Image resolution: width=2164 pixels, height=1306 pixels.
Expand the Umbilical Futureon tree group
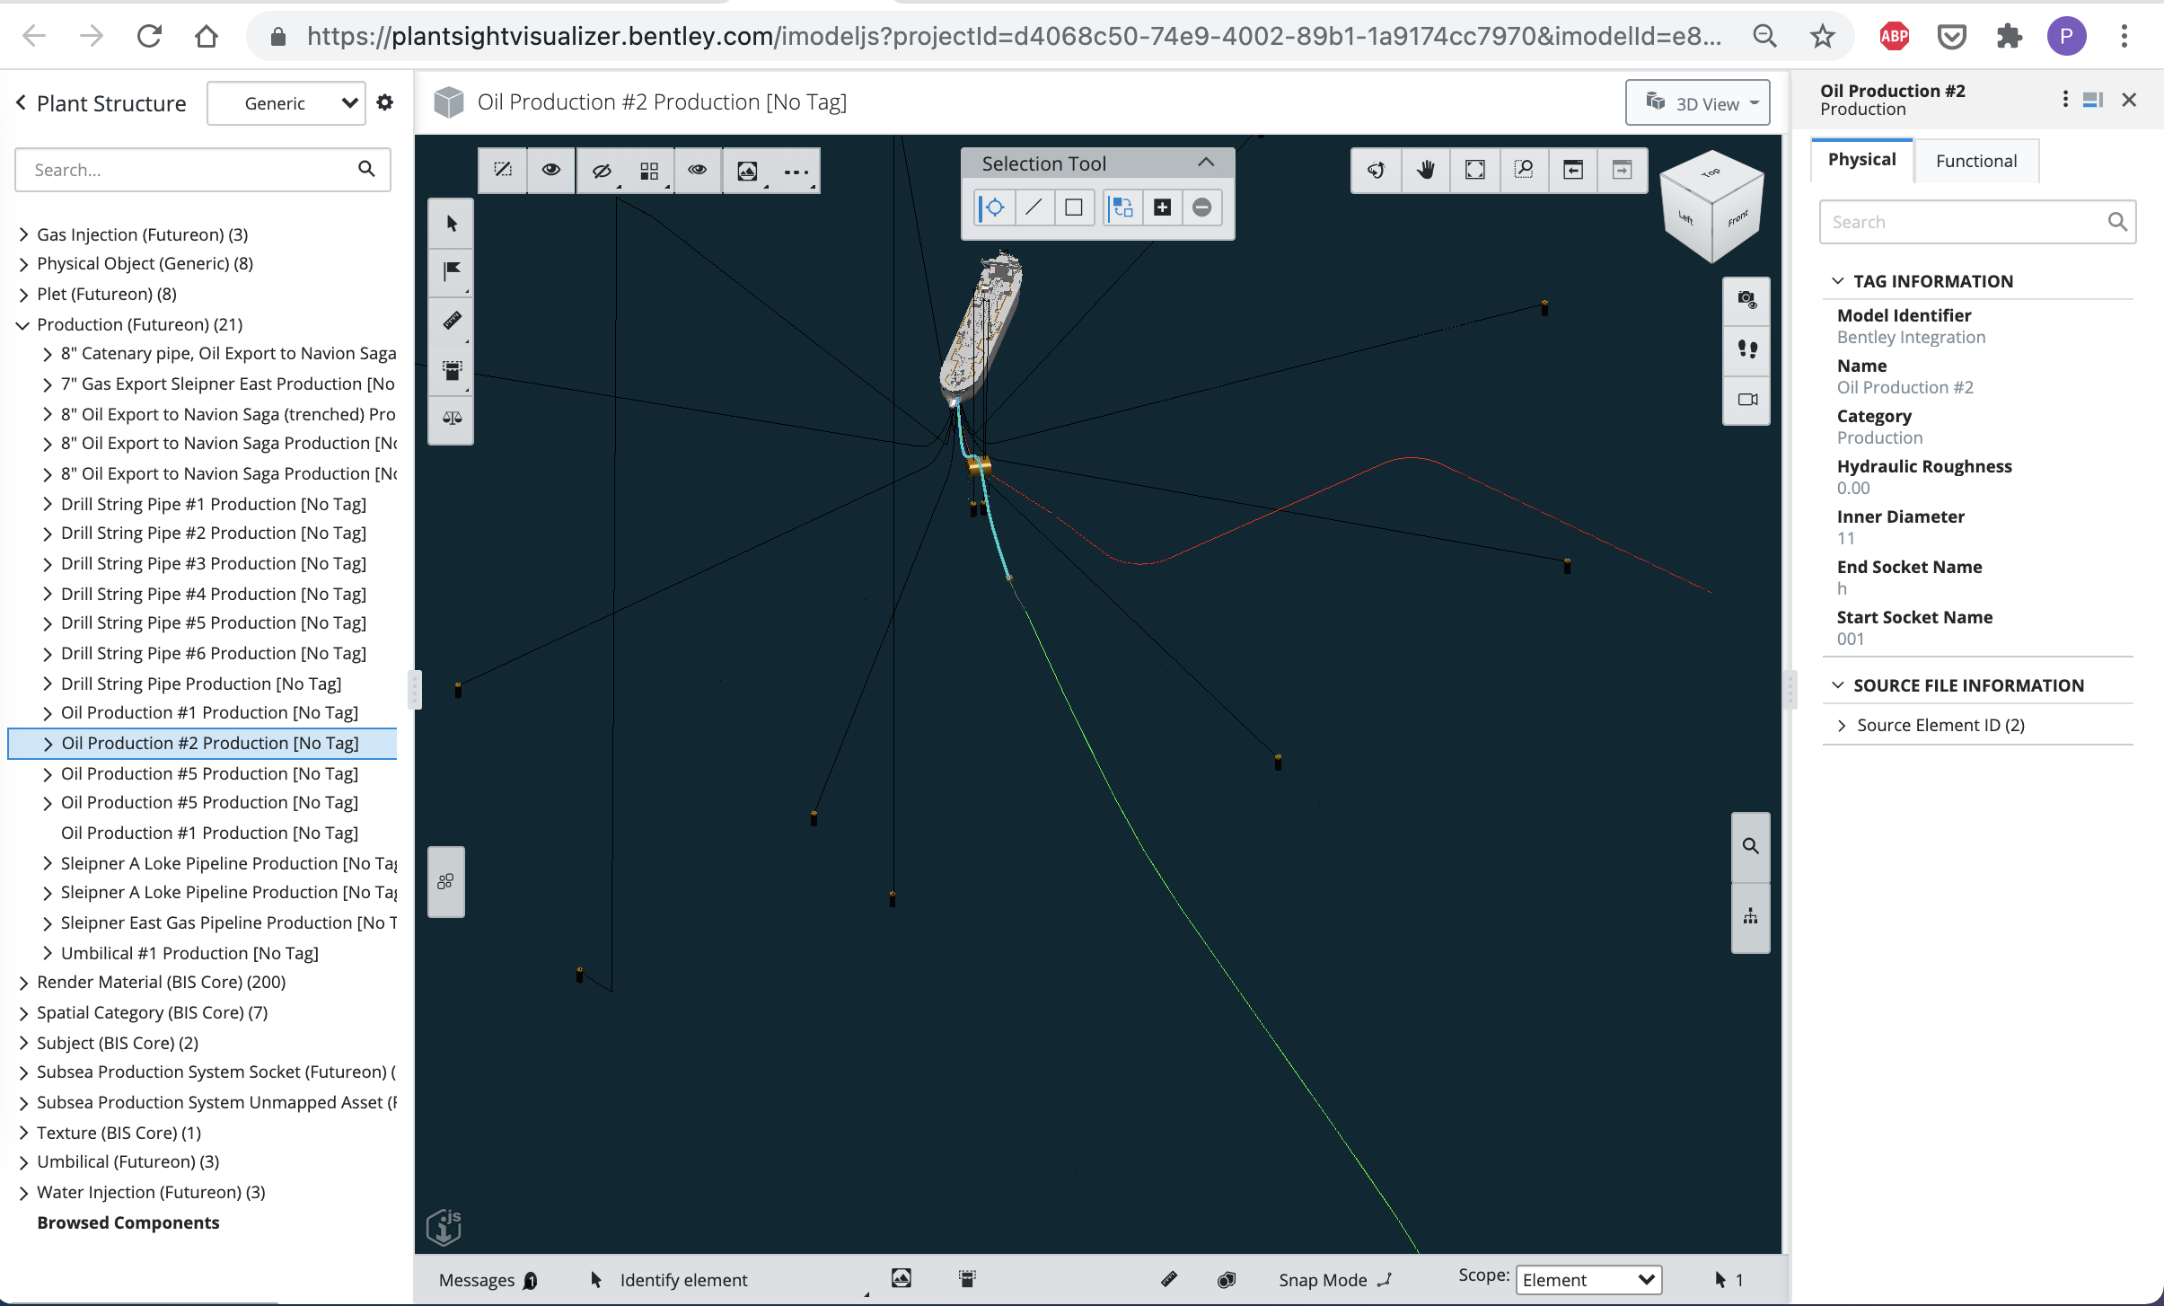[22, 1162]
